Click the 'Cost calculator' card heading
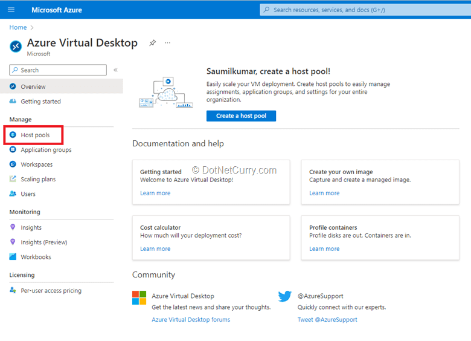 pyautogui.click(x=160, y=227)
